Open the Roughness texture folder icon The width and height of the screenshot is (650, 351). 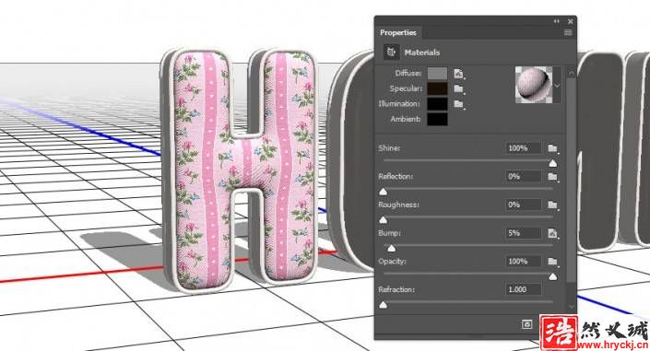coord(552,205)
